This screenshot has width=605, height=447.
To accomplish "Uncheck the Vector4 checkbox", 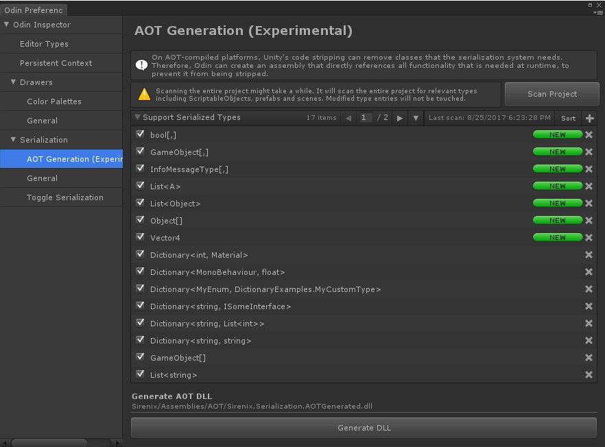I will pos(140,237).
